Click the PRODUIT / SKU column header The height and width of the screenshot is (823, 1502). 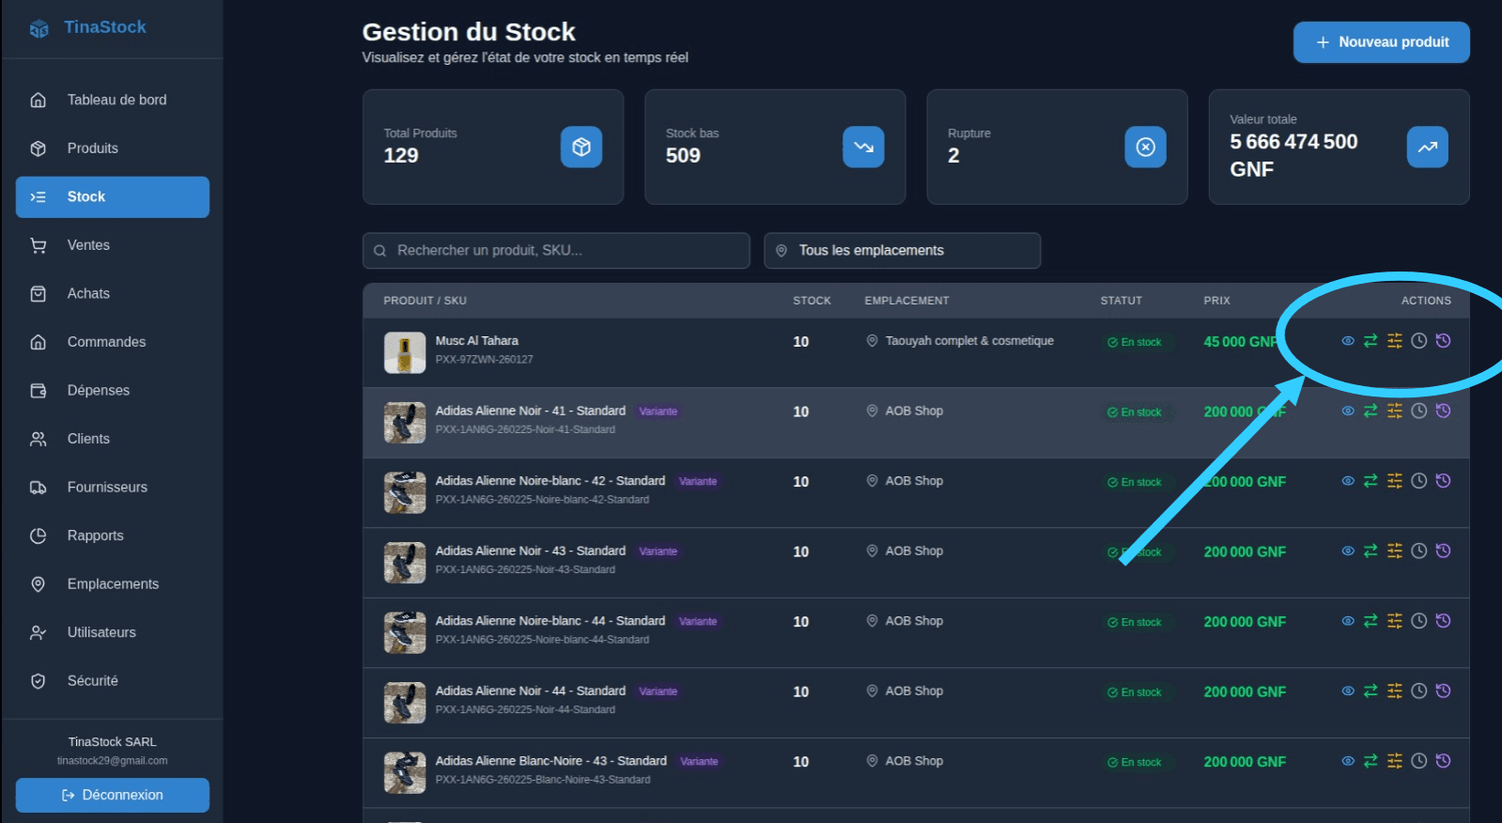coord(425,301)
